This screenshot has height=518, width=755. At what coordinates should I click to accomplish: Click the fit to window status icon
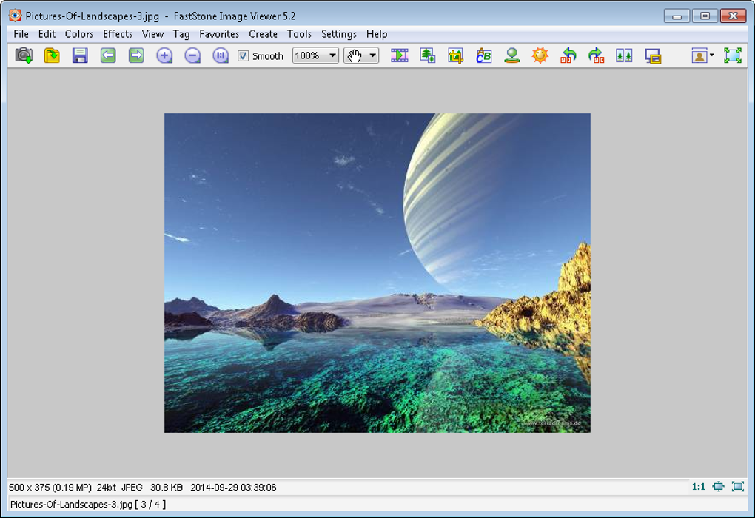(738, 487)
